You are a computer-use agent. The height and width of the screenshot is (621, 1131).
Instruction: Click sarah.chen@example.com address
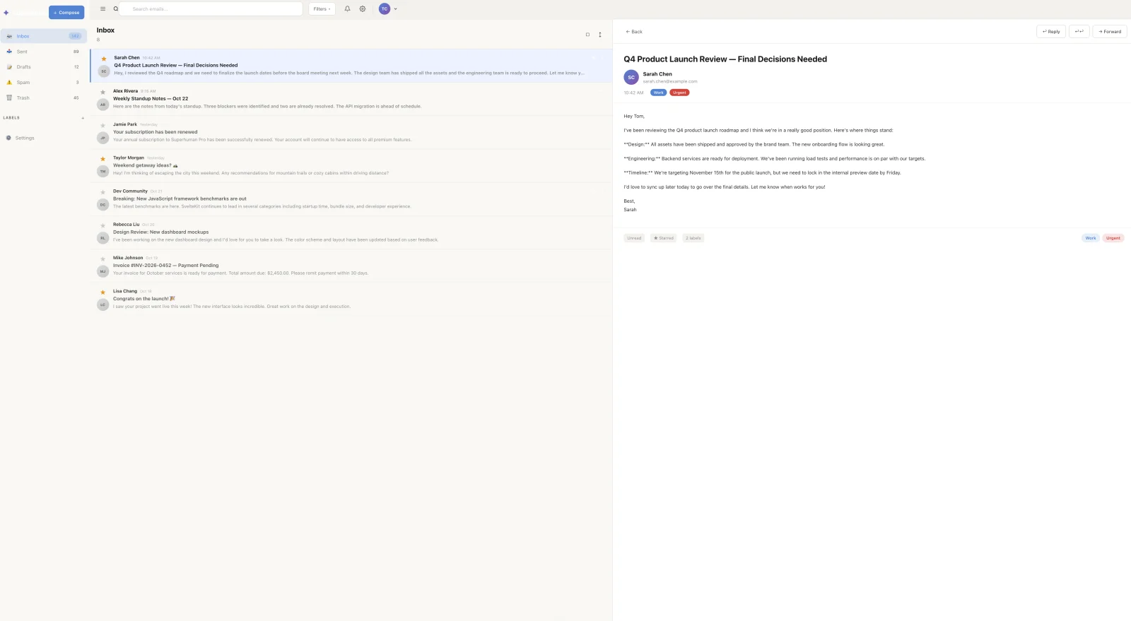[x=670, y=82]
